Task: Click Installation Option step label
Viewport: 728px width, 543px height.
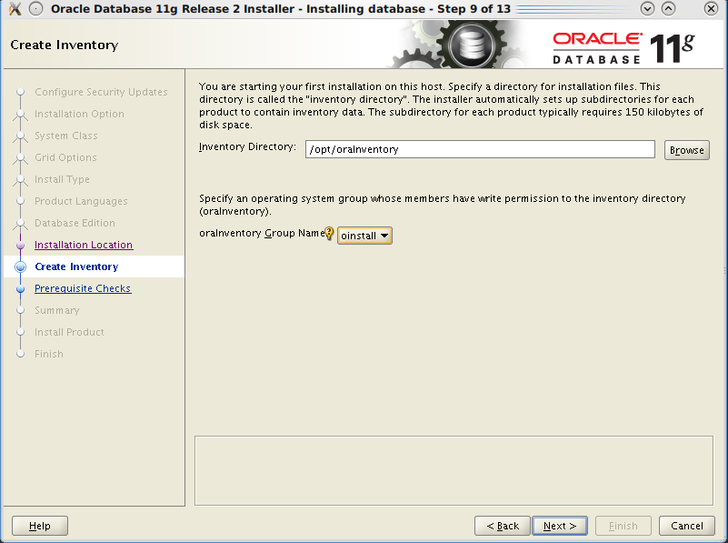Action: (x=79, y=114)
